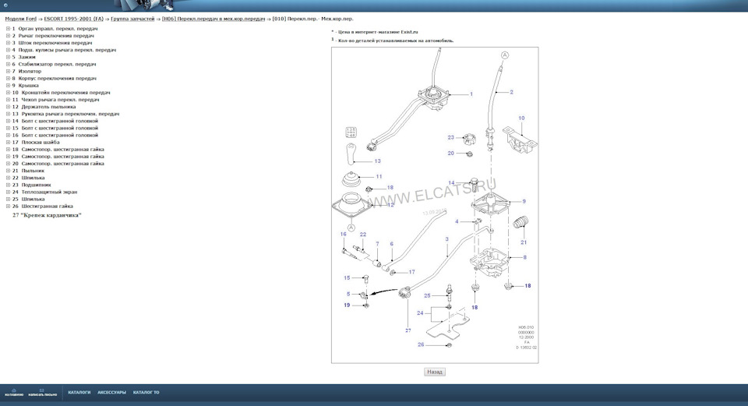Select row 4 Подш. кулисы рычага
Screen dimensions: 748x406
(x=64, y=50)
